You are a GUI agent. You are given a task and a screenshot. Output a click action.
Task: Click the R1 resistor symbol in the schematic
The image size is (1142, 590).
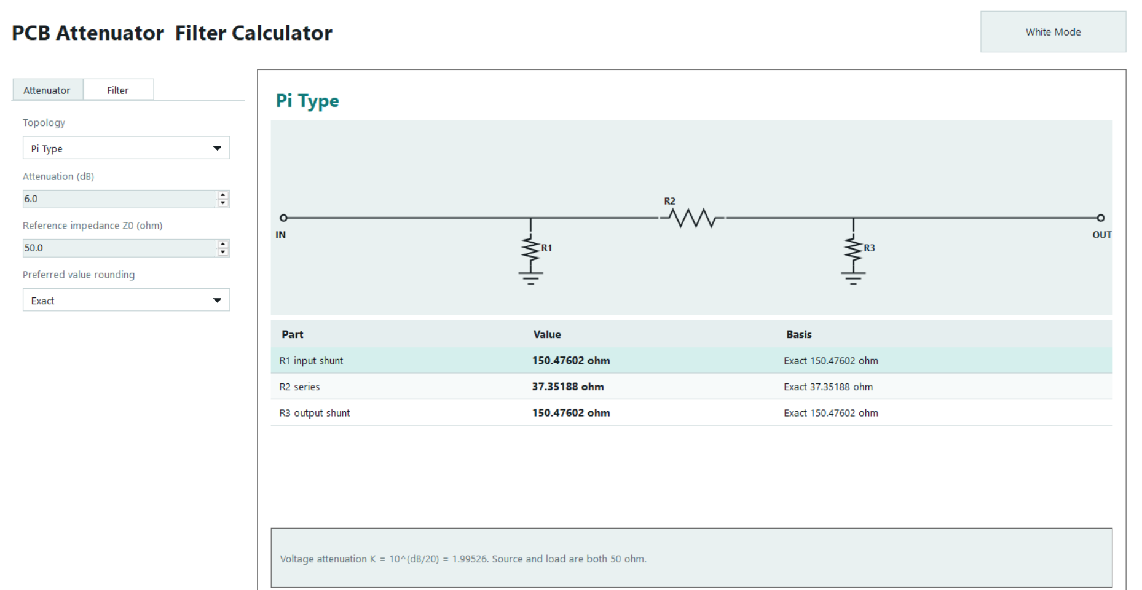coord(531,249)
